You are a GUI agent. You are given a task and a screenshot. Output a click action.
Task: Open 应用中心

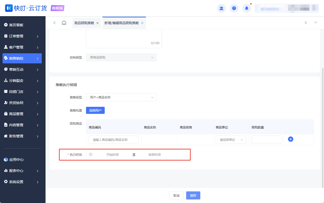22,160
